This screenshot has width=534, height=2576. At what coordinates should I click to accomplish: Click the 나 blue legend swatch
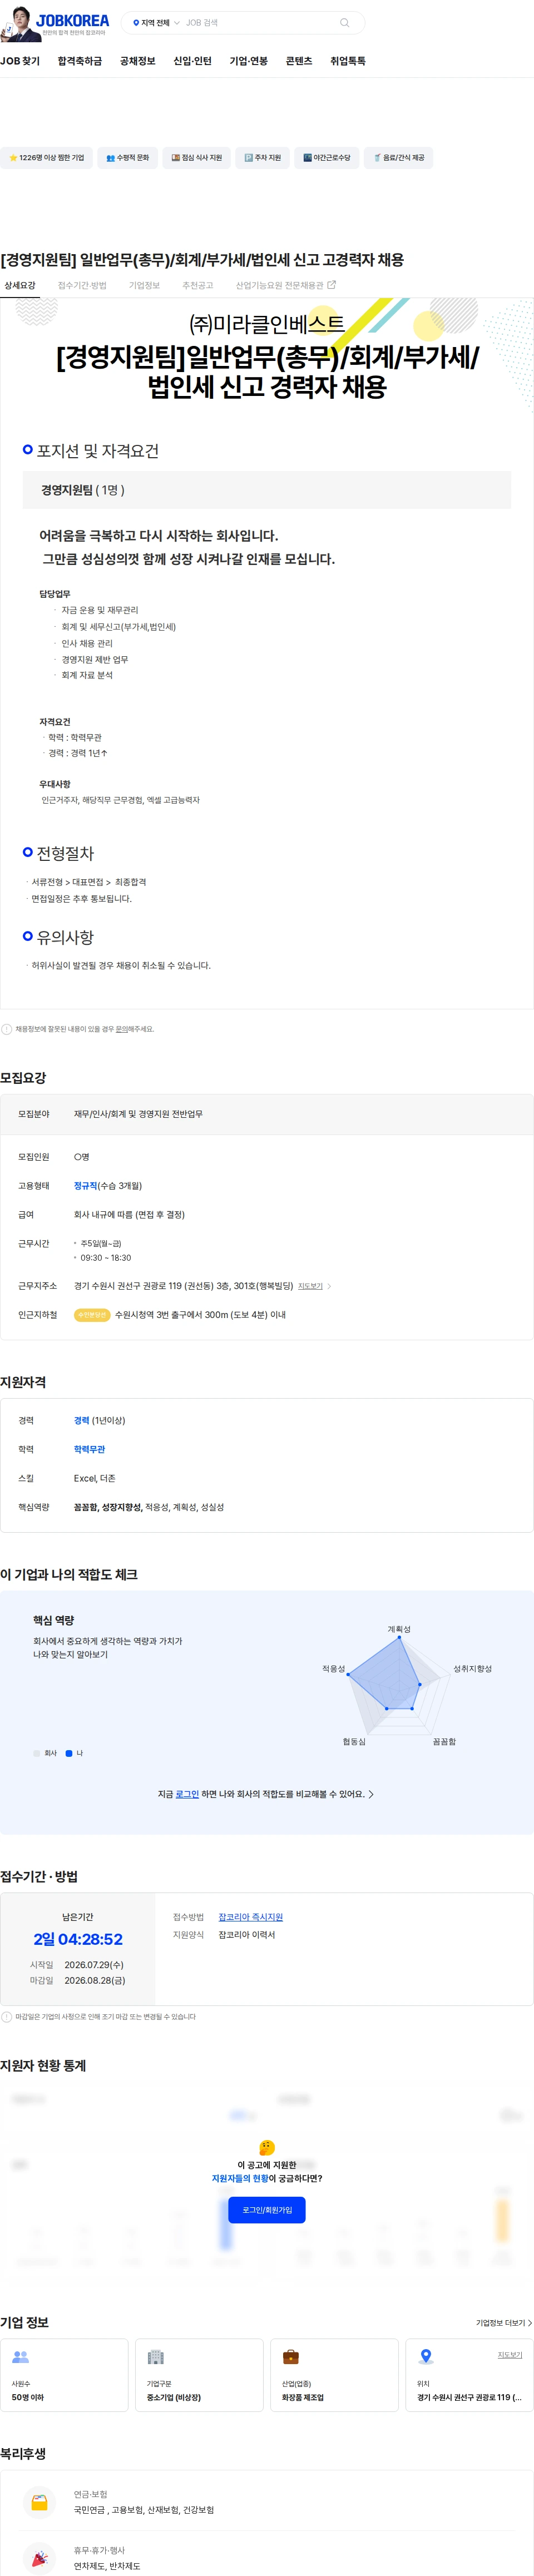[x=69, y=1753]
